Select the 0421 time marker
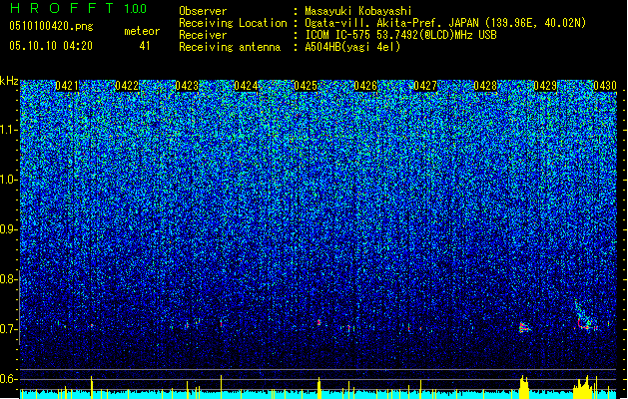 tap(67, 85)
